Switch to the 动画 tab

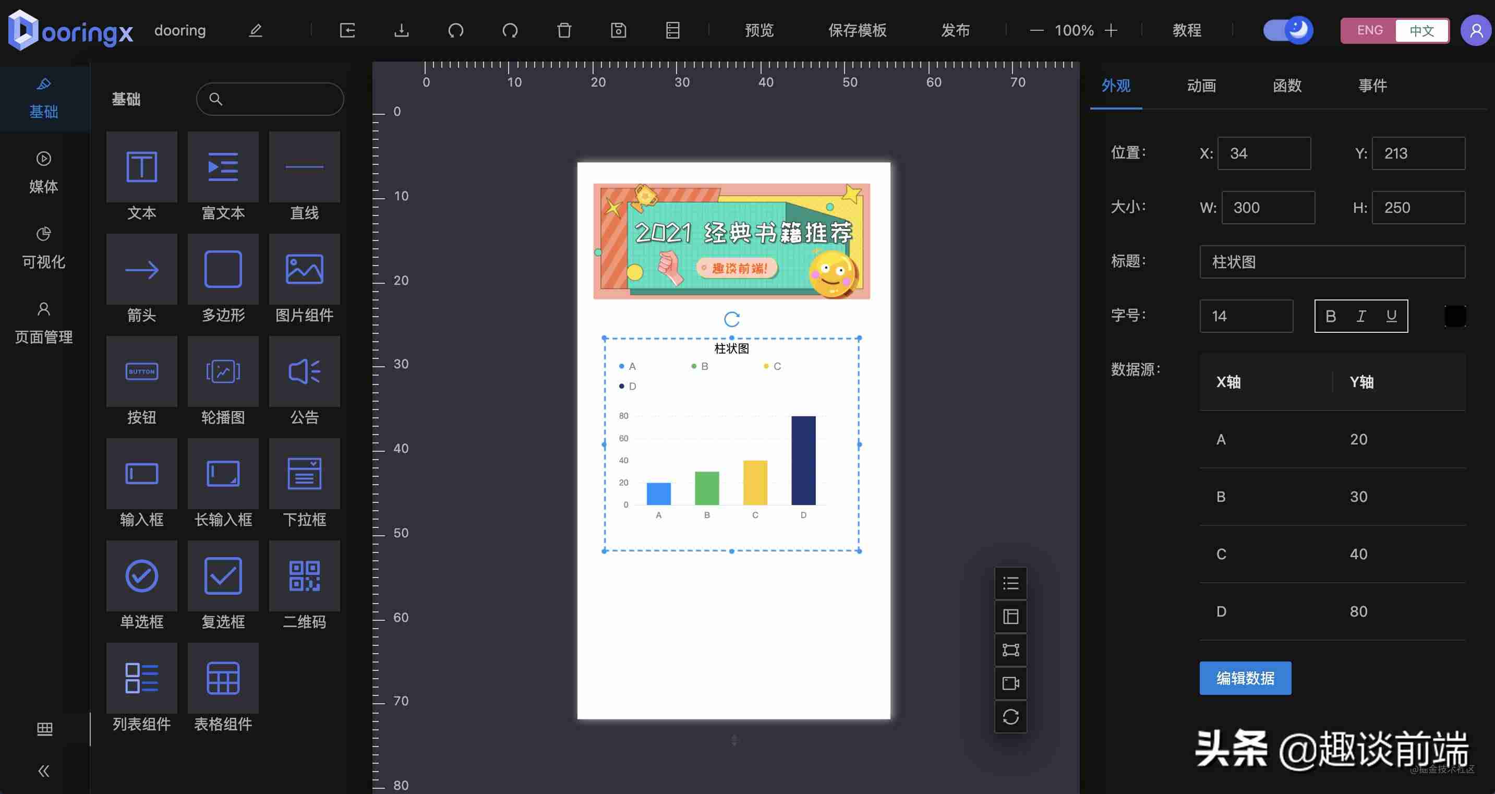[x=1201, y=86]
